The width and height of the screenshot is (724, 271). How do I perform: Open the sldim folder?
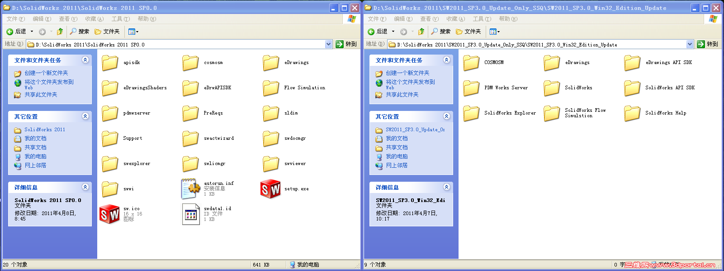tap(271, 113)
